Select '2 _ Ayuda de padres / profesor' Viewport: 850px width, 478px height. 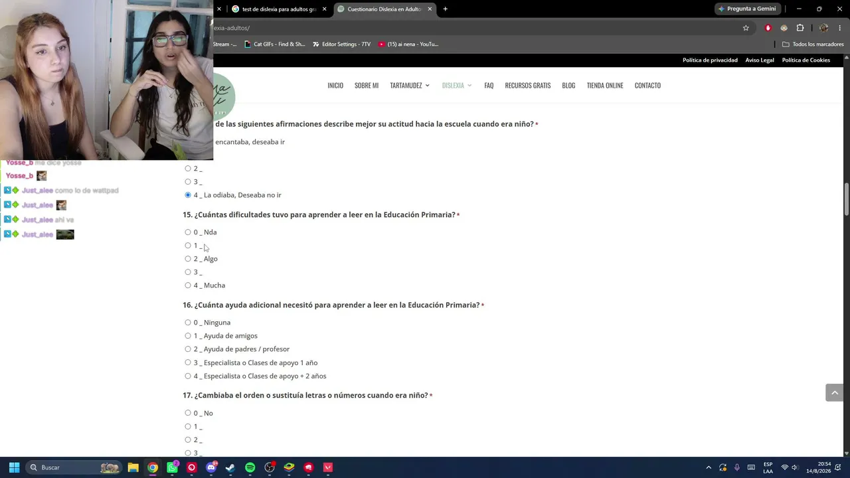click(x=188, y=349)
